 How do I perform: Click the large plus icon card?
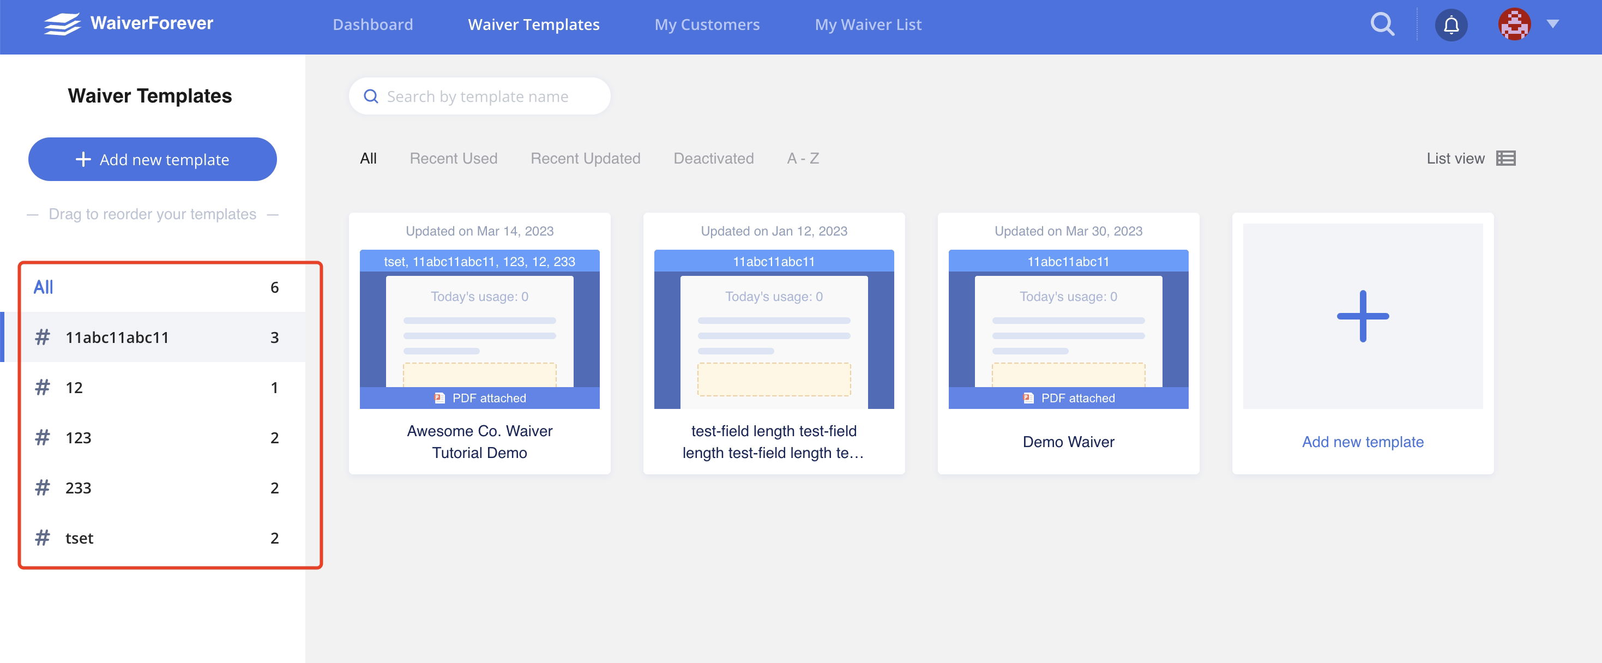[x=1362, y=316]
